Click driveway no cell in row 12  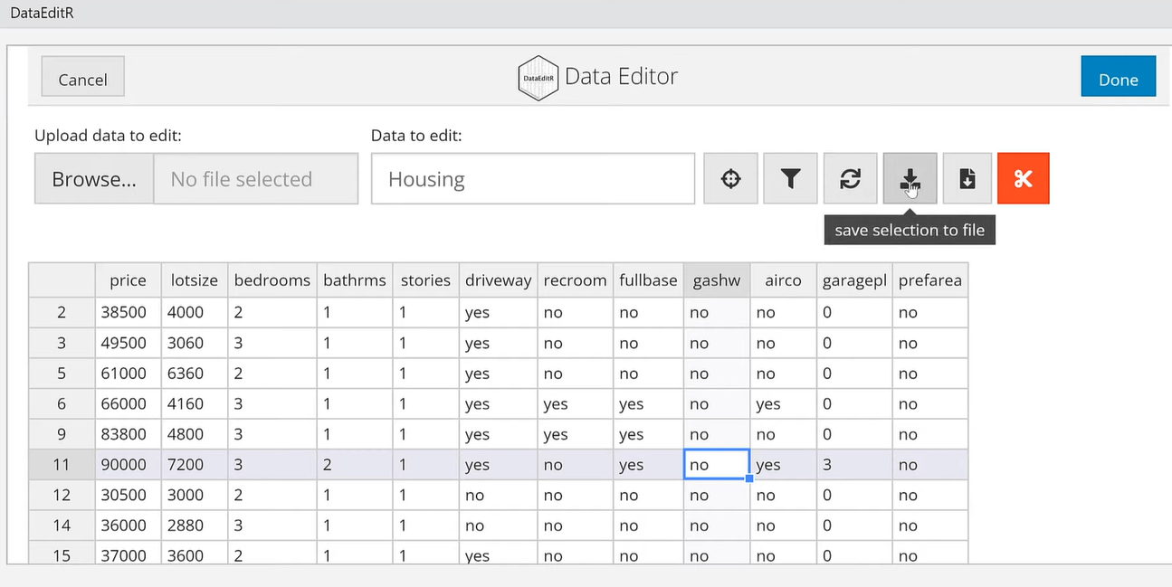click(499, 495)
